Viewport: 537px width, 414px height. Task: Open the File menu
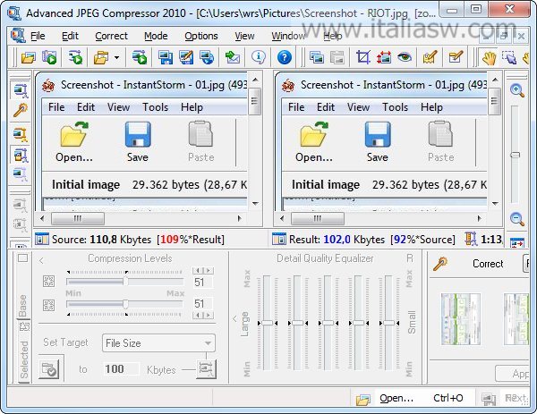[38, 36]
